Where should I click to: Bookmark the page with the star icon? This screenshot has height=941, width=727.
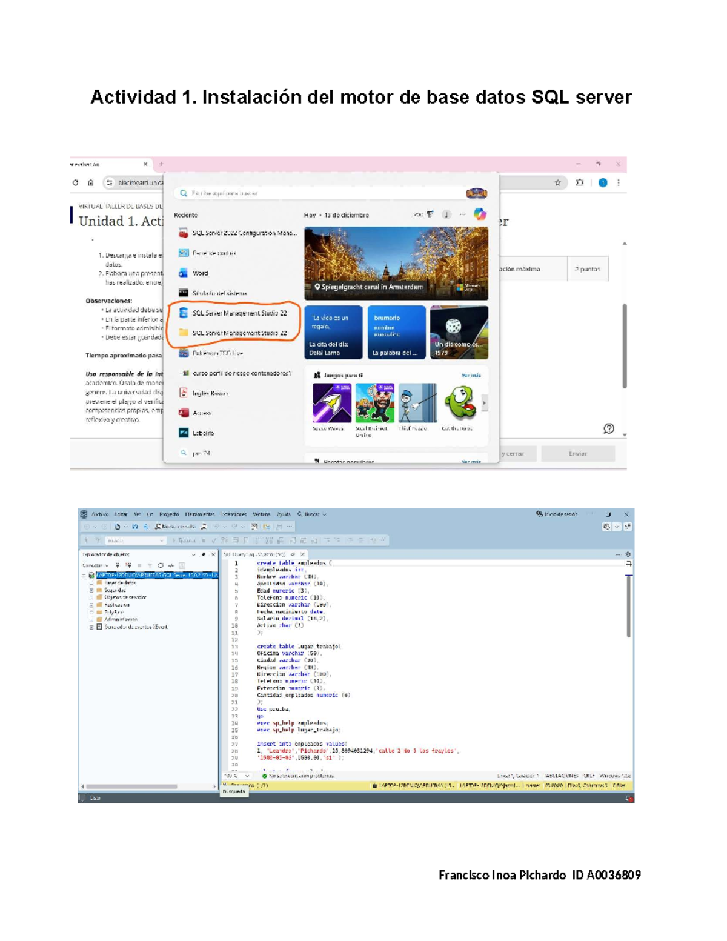(557, 182)
